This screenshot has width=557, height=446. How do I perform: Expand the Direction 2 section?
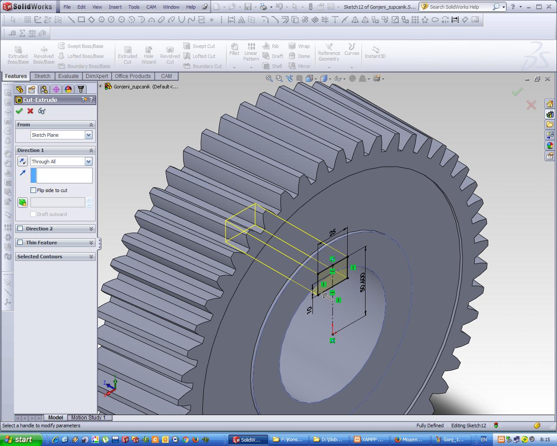[x=91, y=229]
